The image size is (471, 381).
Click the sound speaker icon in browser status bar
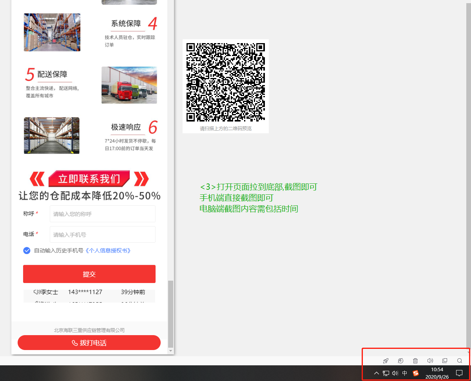430,361
